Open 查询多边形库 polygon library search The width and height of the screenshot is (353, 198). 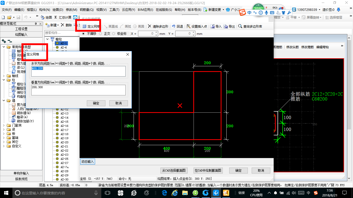pos(250,26)
